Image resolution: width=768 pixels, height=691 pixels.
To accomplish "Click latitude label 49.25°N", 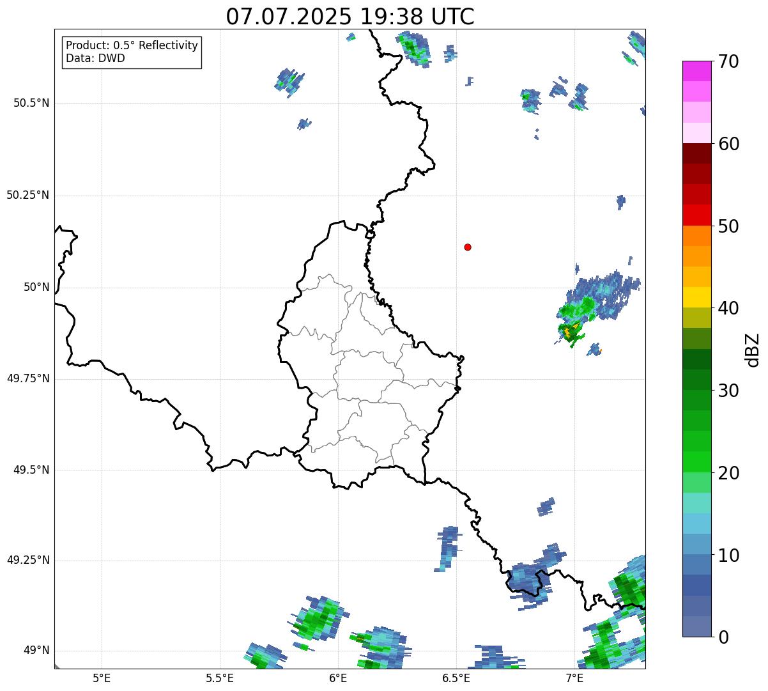I will click(x=28, y=560).
